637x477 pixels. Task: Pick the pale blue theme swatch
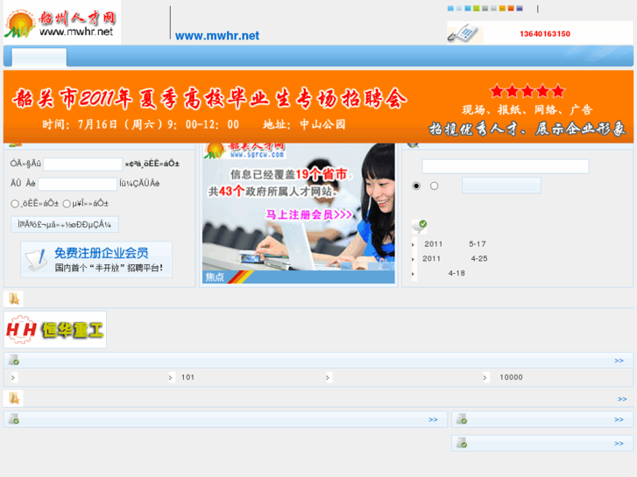pyautogui.click(x=459, y=9)
